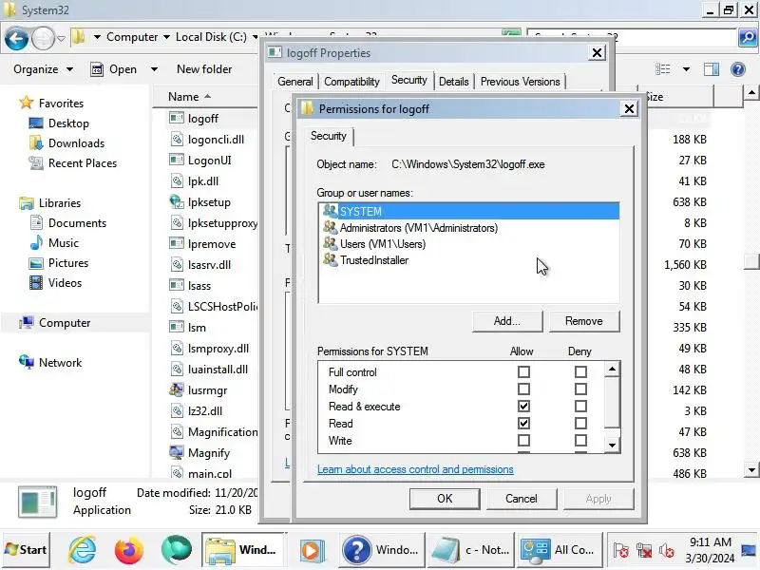This screenshot has height=570, width=760.
Task: Expand the Open button dropdown arrow
Action: click(x=154, y=69)
